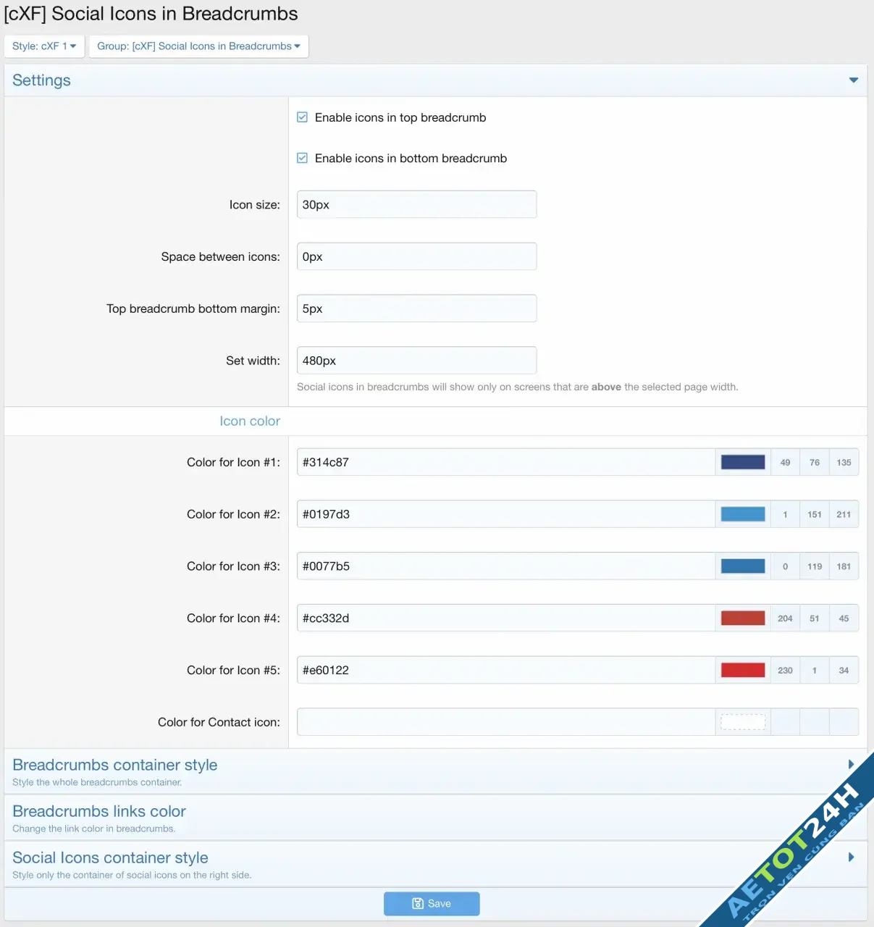Open the Breadcrumbs links color section

[x=99, y=812]
